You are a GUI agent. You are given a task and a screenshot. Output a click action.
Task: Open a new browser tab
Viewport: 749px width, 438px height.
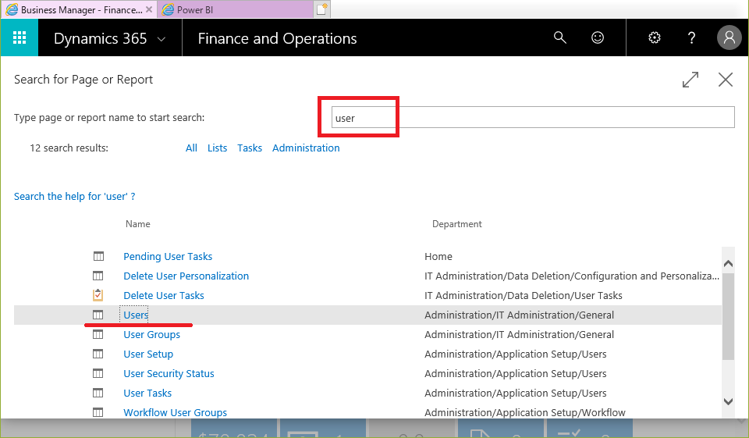(322, 9)
